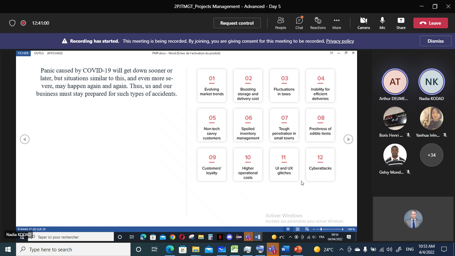
Task: Mute the Mic
Action: (x=382, y=23)
